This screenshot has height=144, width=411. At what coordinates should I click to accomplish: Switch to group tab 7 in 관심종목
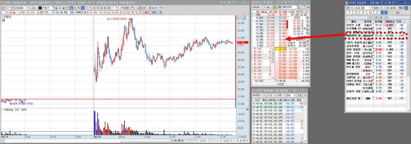click(x=349, y=13)
